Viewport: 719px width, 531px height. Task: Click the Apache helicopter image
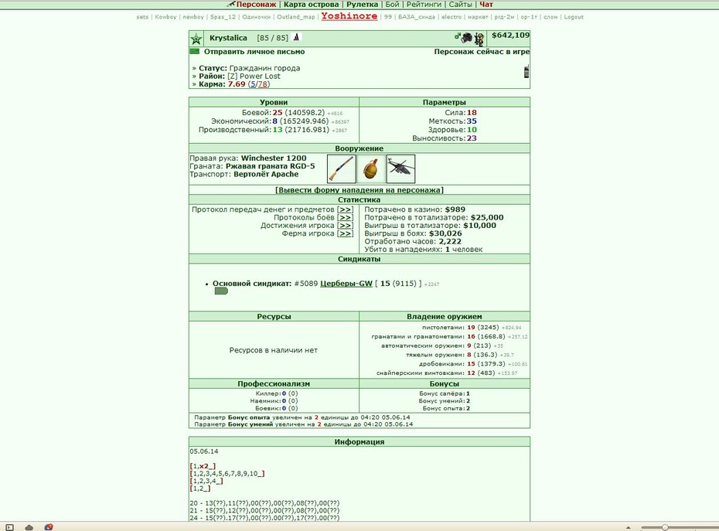tap(400, 168)
